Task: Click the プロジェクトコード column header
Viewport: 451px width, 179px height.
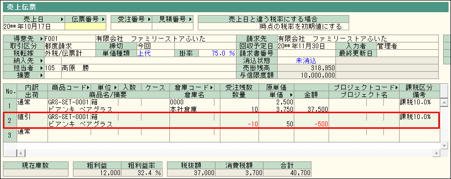Action: coord(364,87)
